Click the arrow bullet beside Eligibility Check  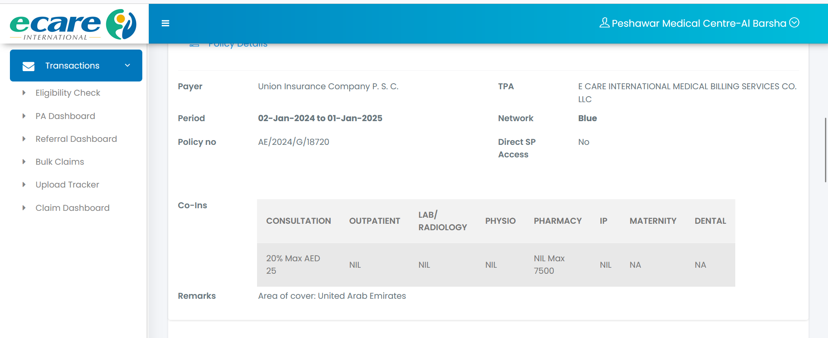pyautogui.click(x=24, y=93)
